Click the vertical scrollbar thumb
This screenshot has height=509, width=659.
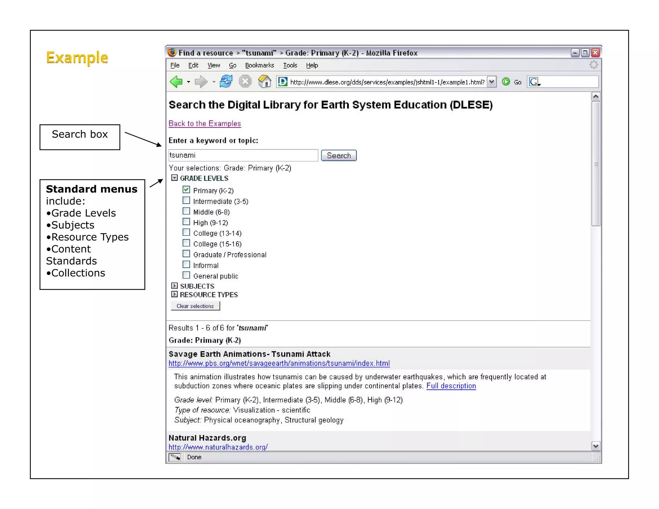coord(596,164)
